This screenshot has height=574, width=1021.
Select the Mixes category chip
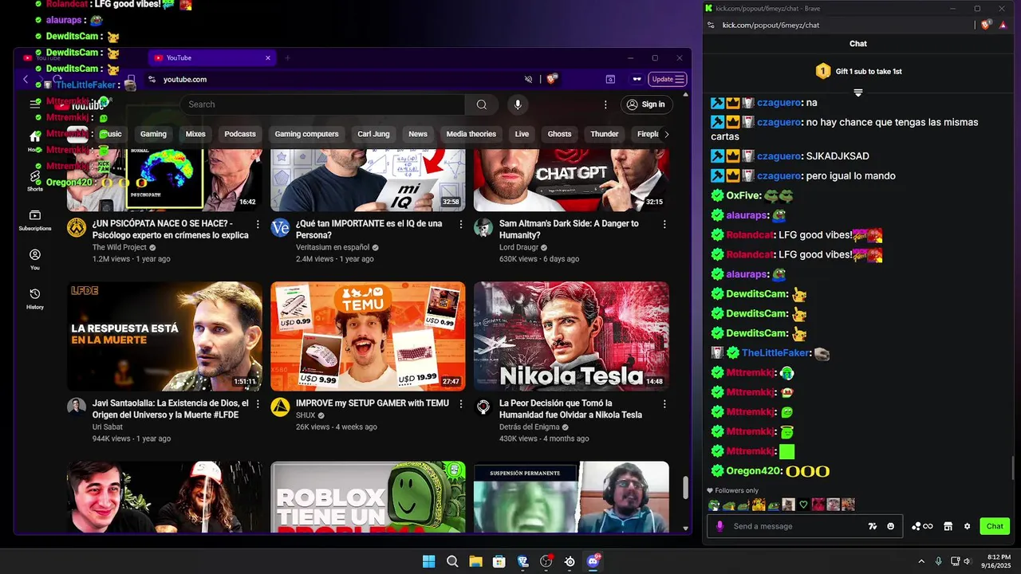(x=195, y=134)
